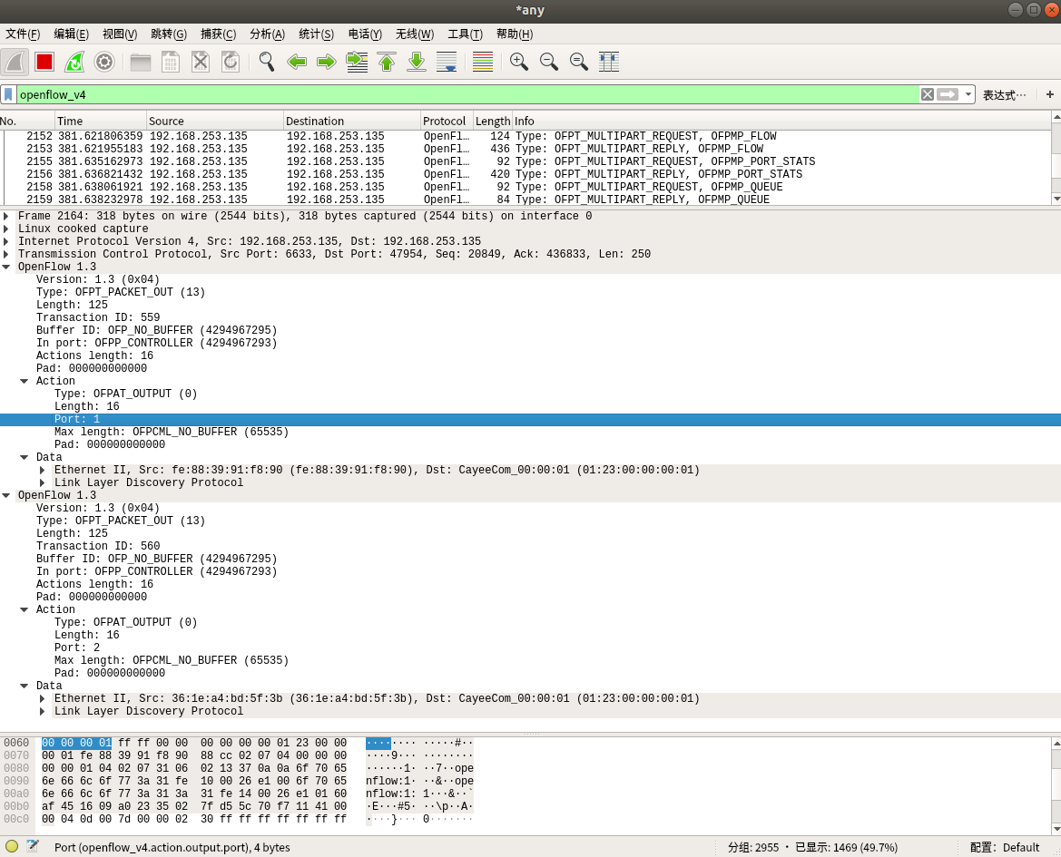
Task: Open a capture file via the toolbar icon
Action: click(x=141, y=63)
